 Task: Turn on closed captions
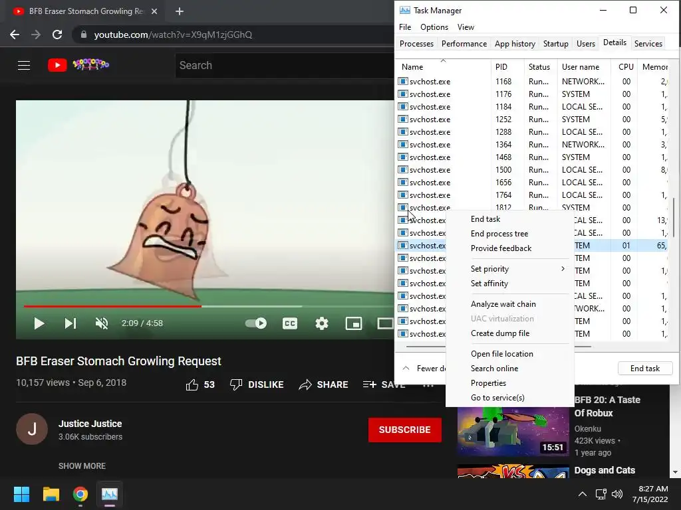click(x=290, y=323)
